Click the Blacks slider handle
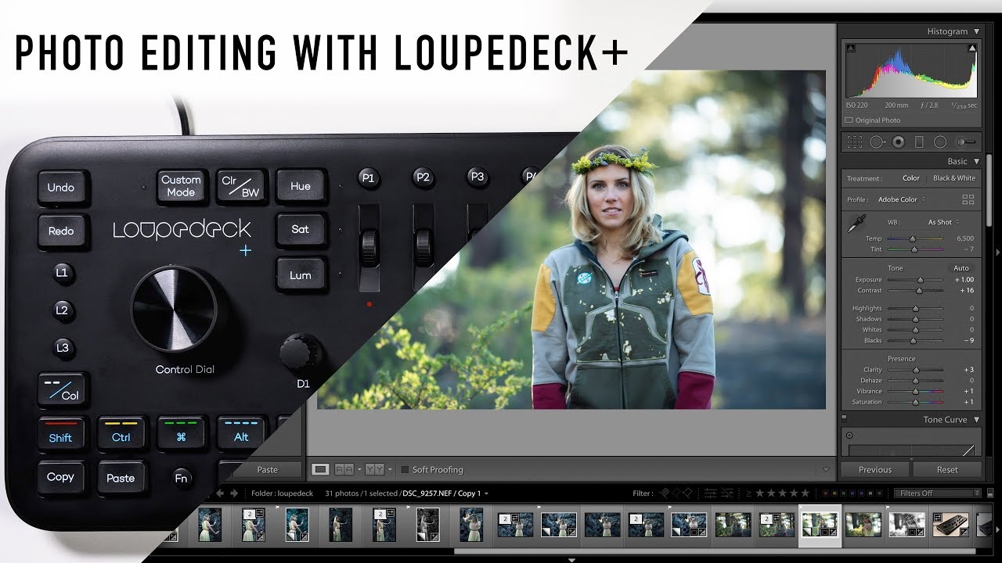This screenshot has height=563, width=1002. point(913,341)
